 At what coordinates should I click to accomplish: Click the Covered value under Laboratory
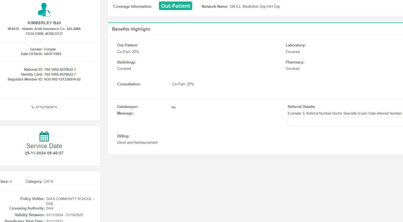293,52
